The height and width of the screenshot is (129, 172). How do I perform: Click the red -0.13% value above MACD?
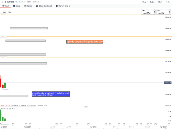coord(8,106)
